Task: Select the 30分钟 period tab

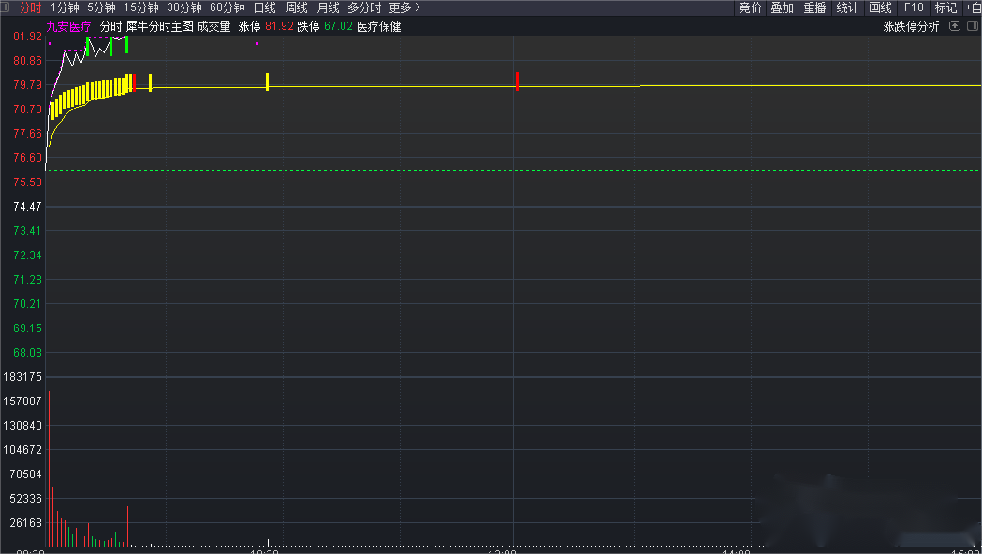Action: click(184, 7)
